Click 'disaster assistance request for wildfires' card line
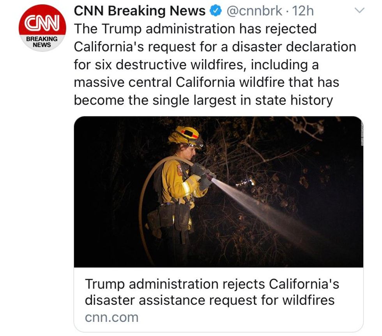Viewport: 382px width, 336px height. click(210, 300)
